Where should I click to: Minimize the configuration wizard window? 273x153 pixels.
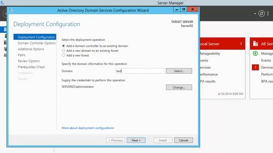pos(177,9)
